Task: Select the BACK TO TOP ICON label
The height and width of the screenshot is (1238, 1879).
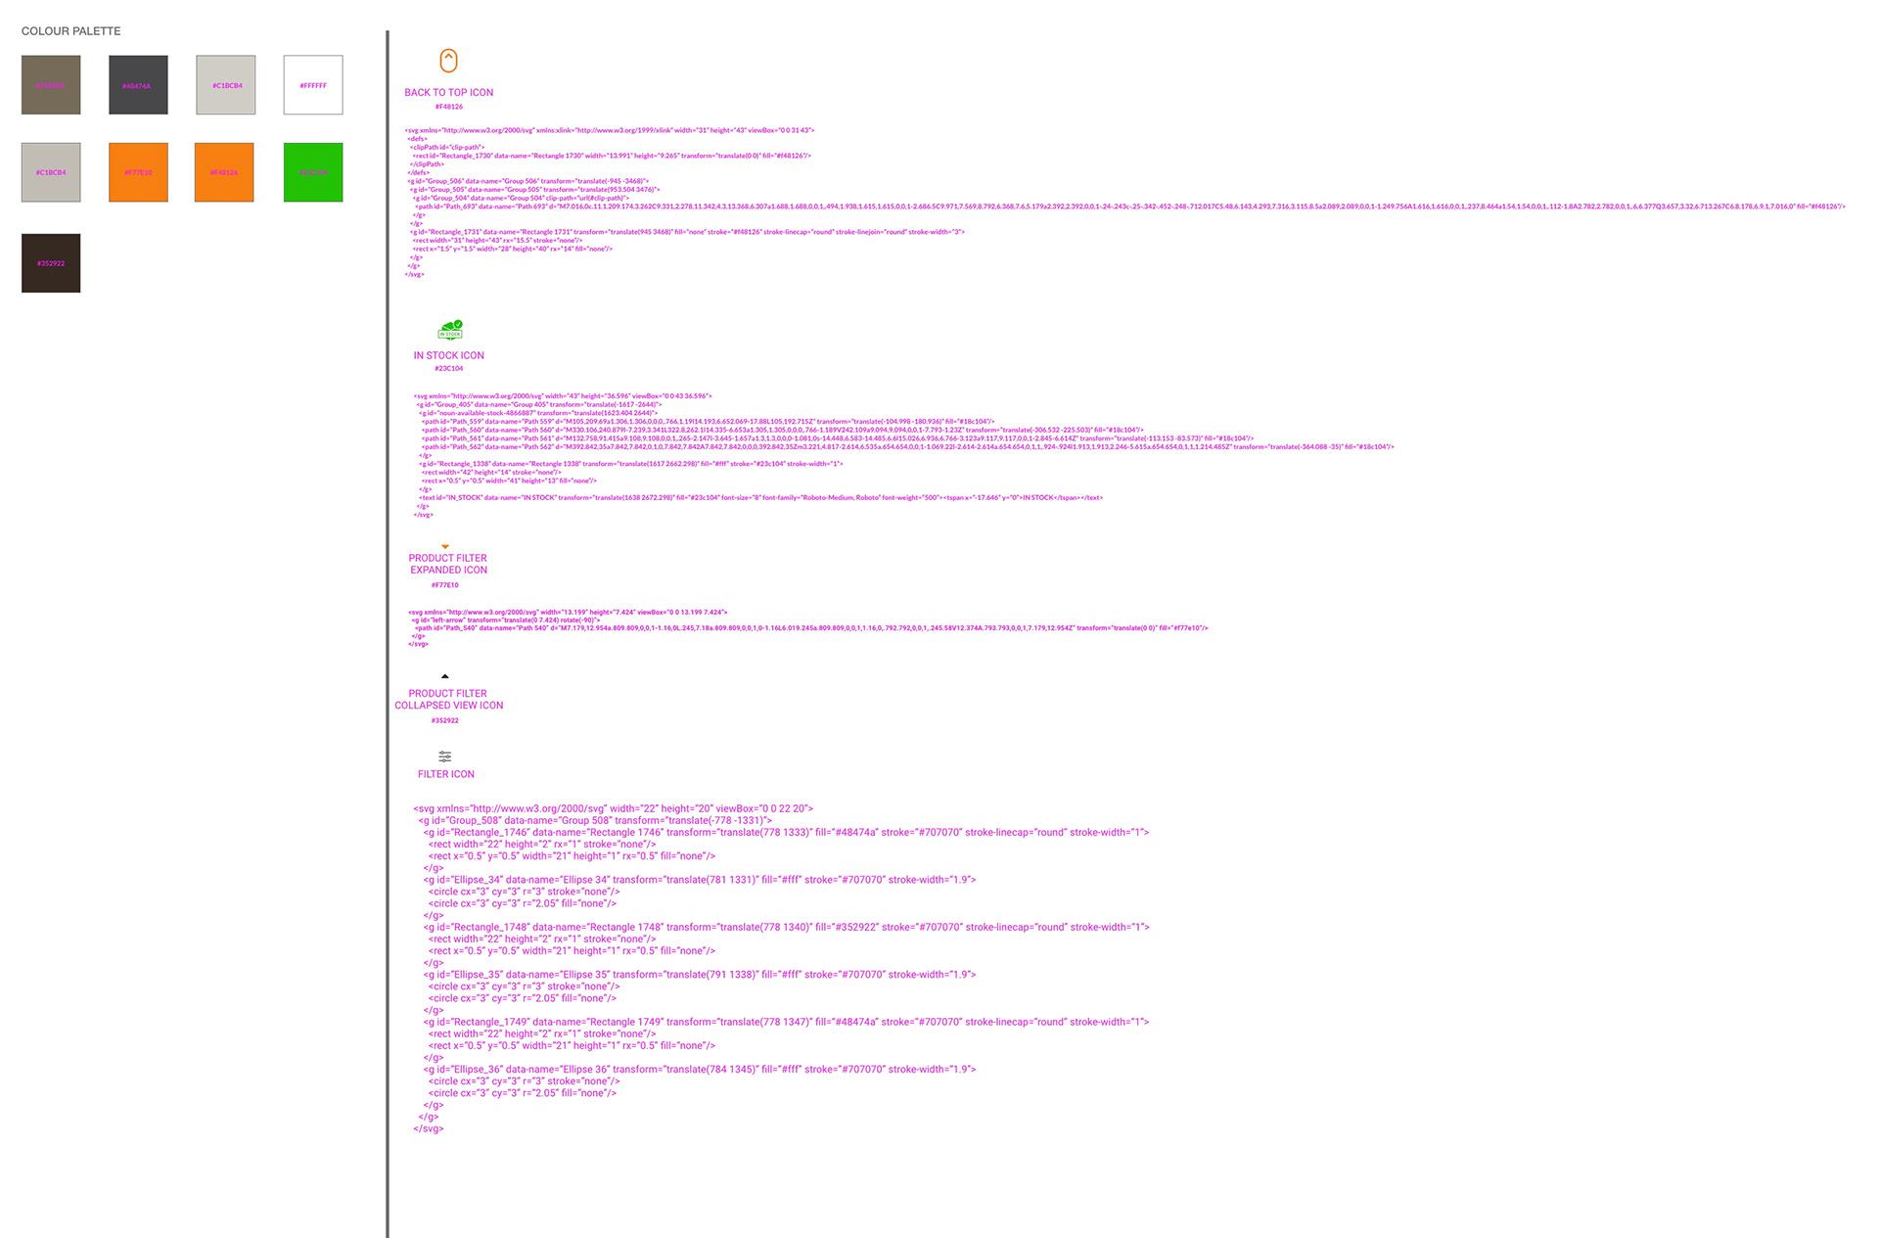Action: tap(448, 93)
